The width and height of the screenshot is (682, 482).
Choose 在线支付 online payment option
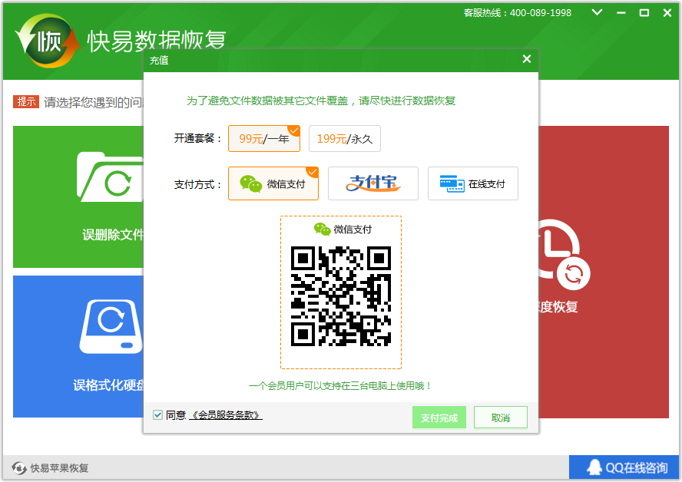(x=473, y=183)
